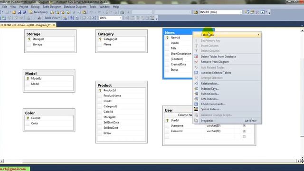Click the key icon beside ModelId
This screenshot has height=171, width=304.
pos(28,78)
